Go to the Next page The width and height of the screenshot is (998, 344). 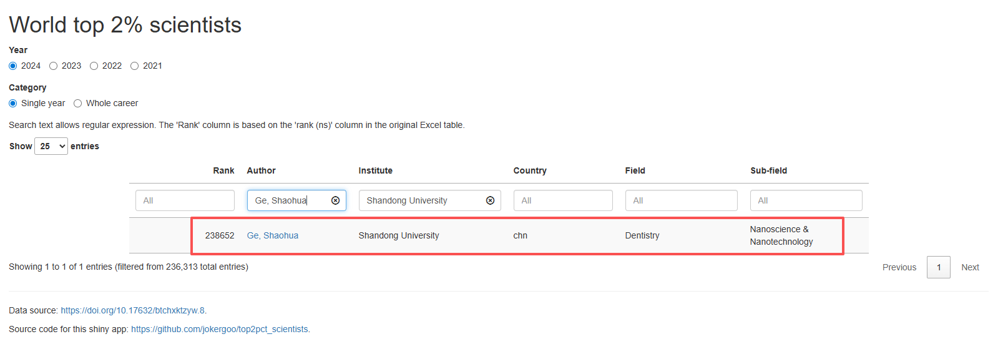pos(970,267)
